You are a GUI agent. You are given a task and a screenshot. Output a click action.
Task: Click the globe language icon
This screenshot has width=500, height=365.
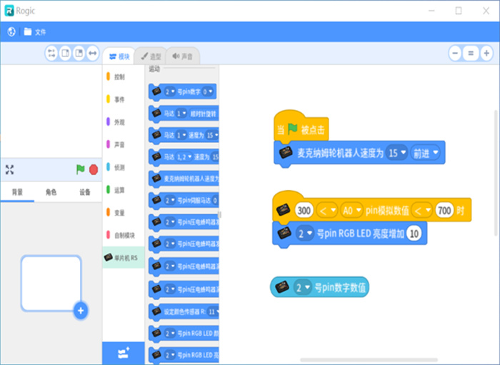(x=11, y=31)
